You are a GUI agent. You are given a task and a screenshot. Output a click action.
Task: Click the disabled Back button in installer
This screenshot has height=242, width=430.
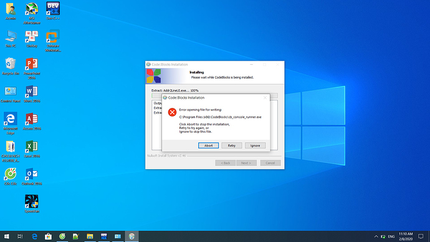pyautogui.click(x=226, y=163)
